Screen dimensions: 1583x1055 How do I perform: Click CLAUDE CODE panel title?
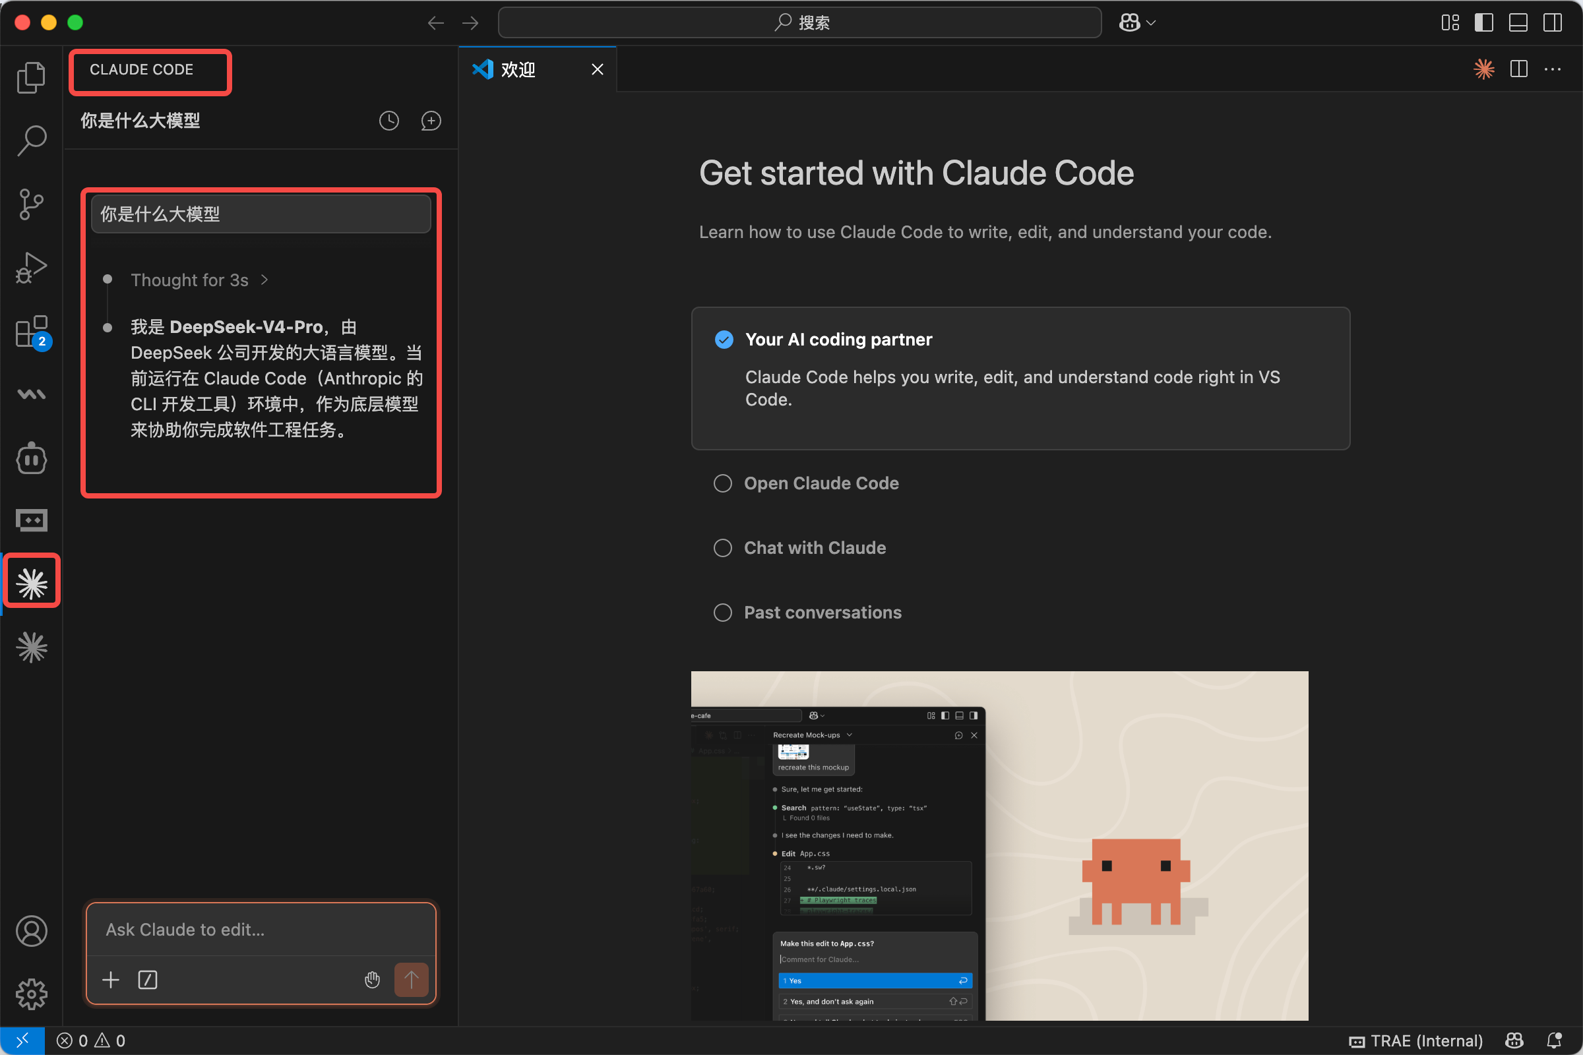click(x=141, y=69)
